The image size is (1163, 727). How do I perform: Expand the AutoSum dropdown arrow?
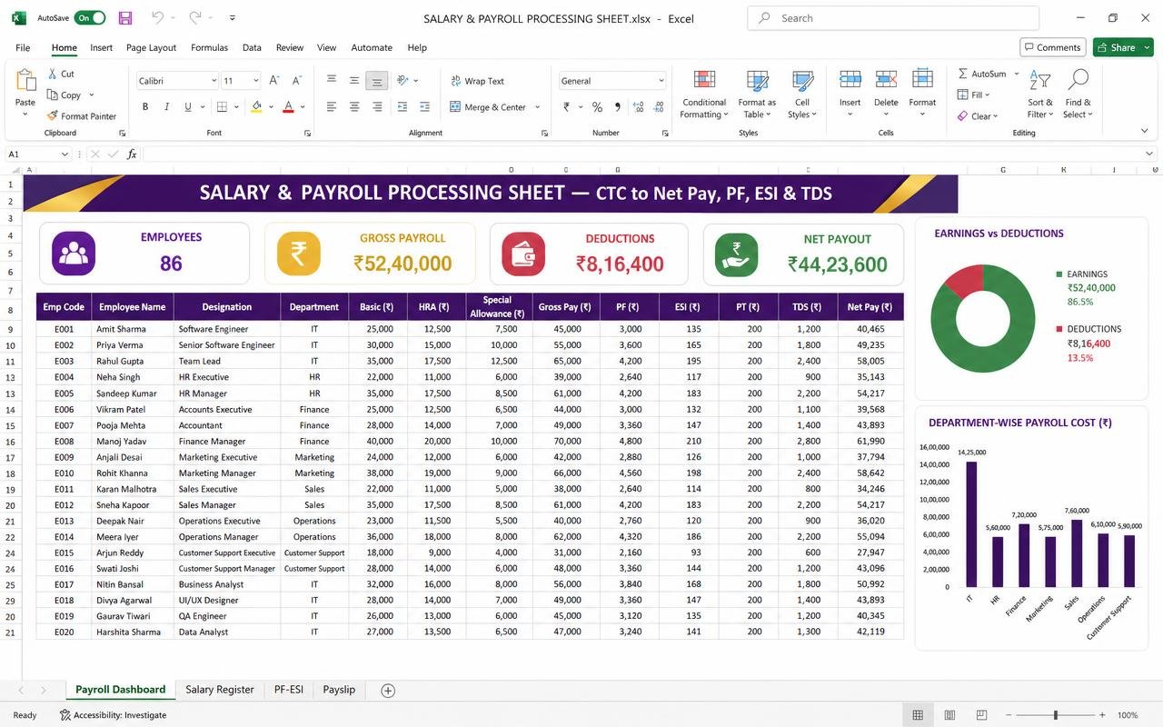tap(1017, 74)
